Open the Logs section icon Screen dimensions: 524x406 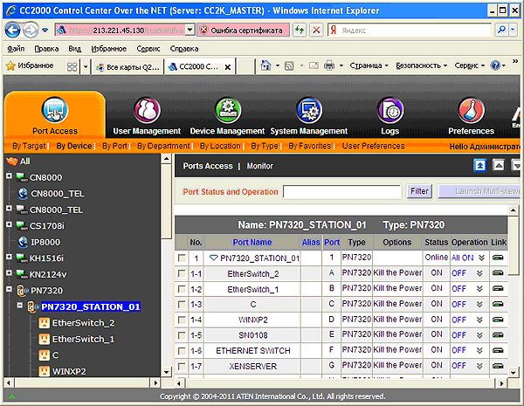[x=390, y=111]
